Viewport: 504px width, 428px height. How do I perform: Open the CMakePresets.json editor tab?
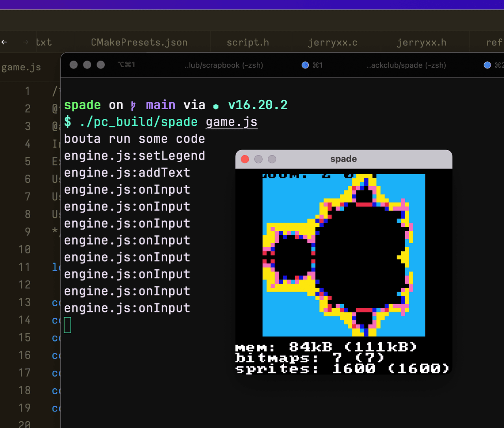139,42
